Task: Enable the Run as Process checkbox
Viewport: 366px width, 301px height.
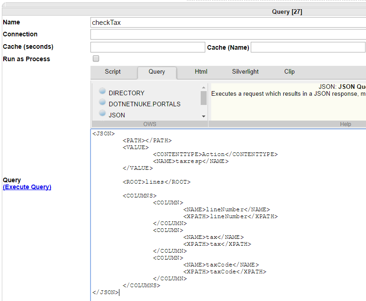Action: click(x=96, y=58)
